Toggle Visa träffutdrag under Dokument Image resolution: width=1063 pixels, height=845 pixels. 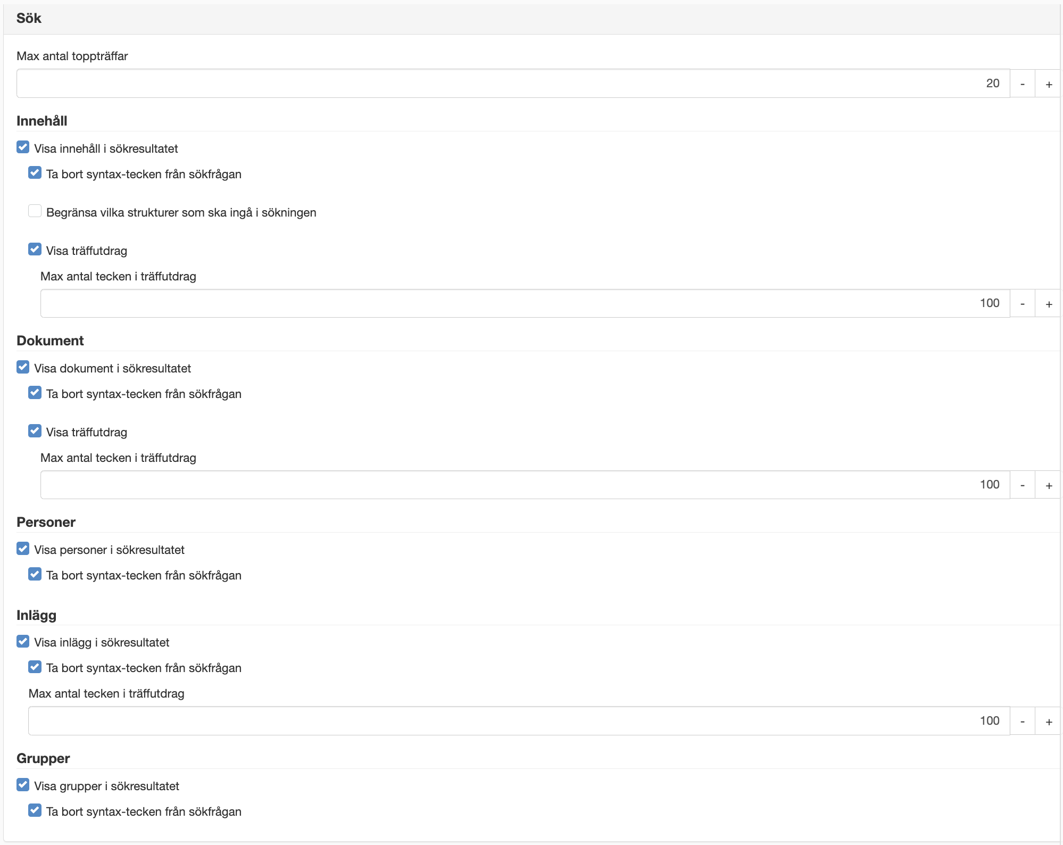coord(35,431)
